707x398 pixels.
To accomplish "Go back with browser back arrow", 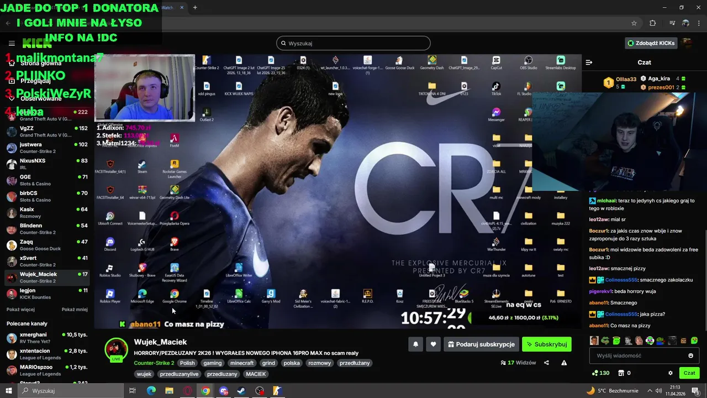I will (8, 23).
